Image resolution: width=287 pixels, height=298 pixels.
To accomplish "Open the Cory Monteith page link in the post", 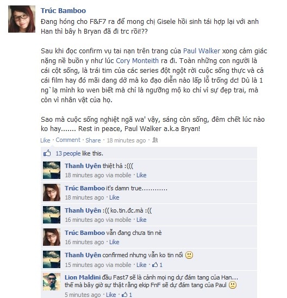I will click(x=137, y=60).
